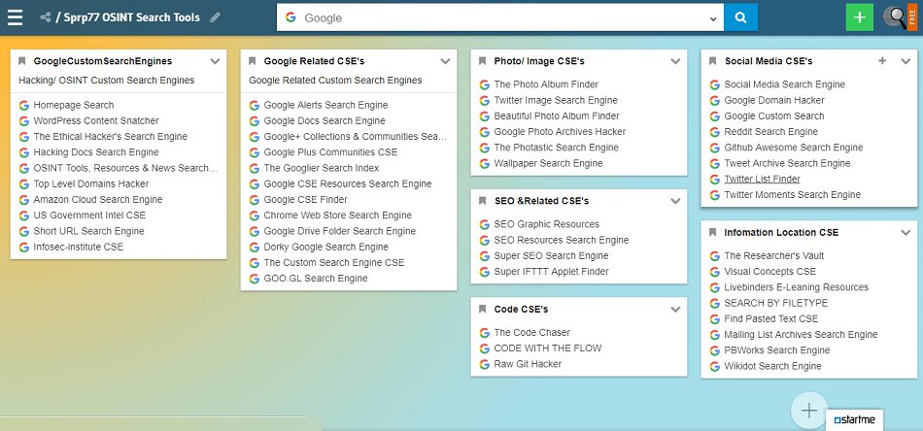The width and height of the screenshot is (923, 431).
Task: Click Hacking/ OSINT Custom Search Engines description
Action: tap(107, 80)
